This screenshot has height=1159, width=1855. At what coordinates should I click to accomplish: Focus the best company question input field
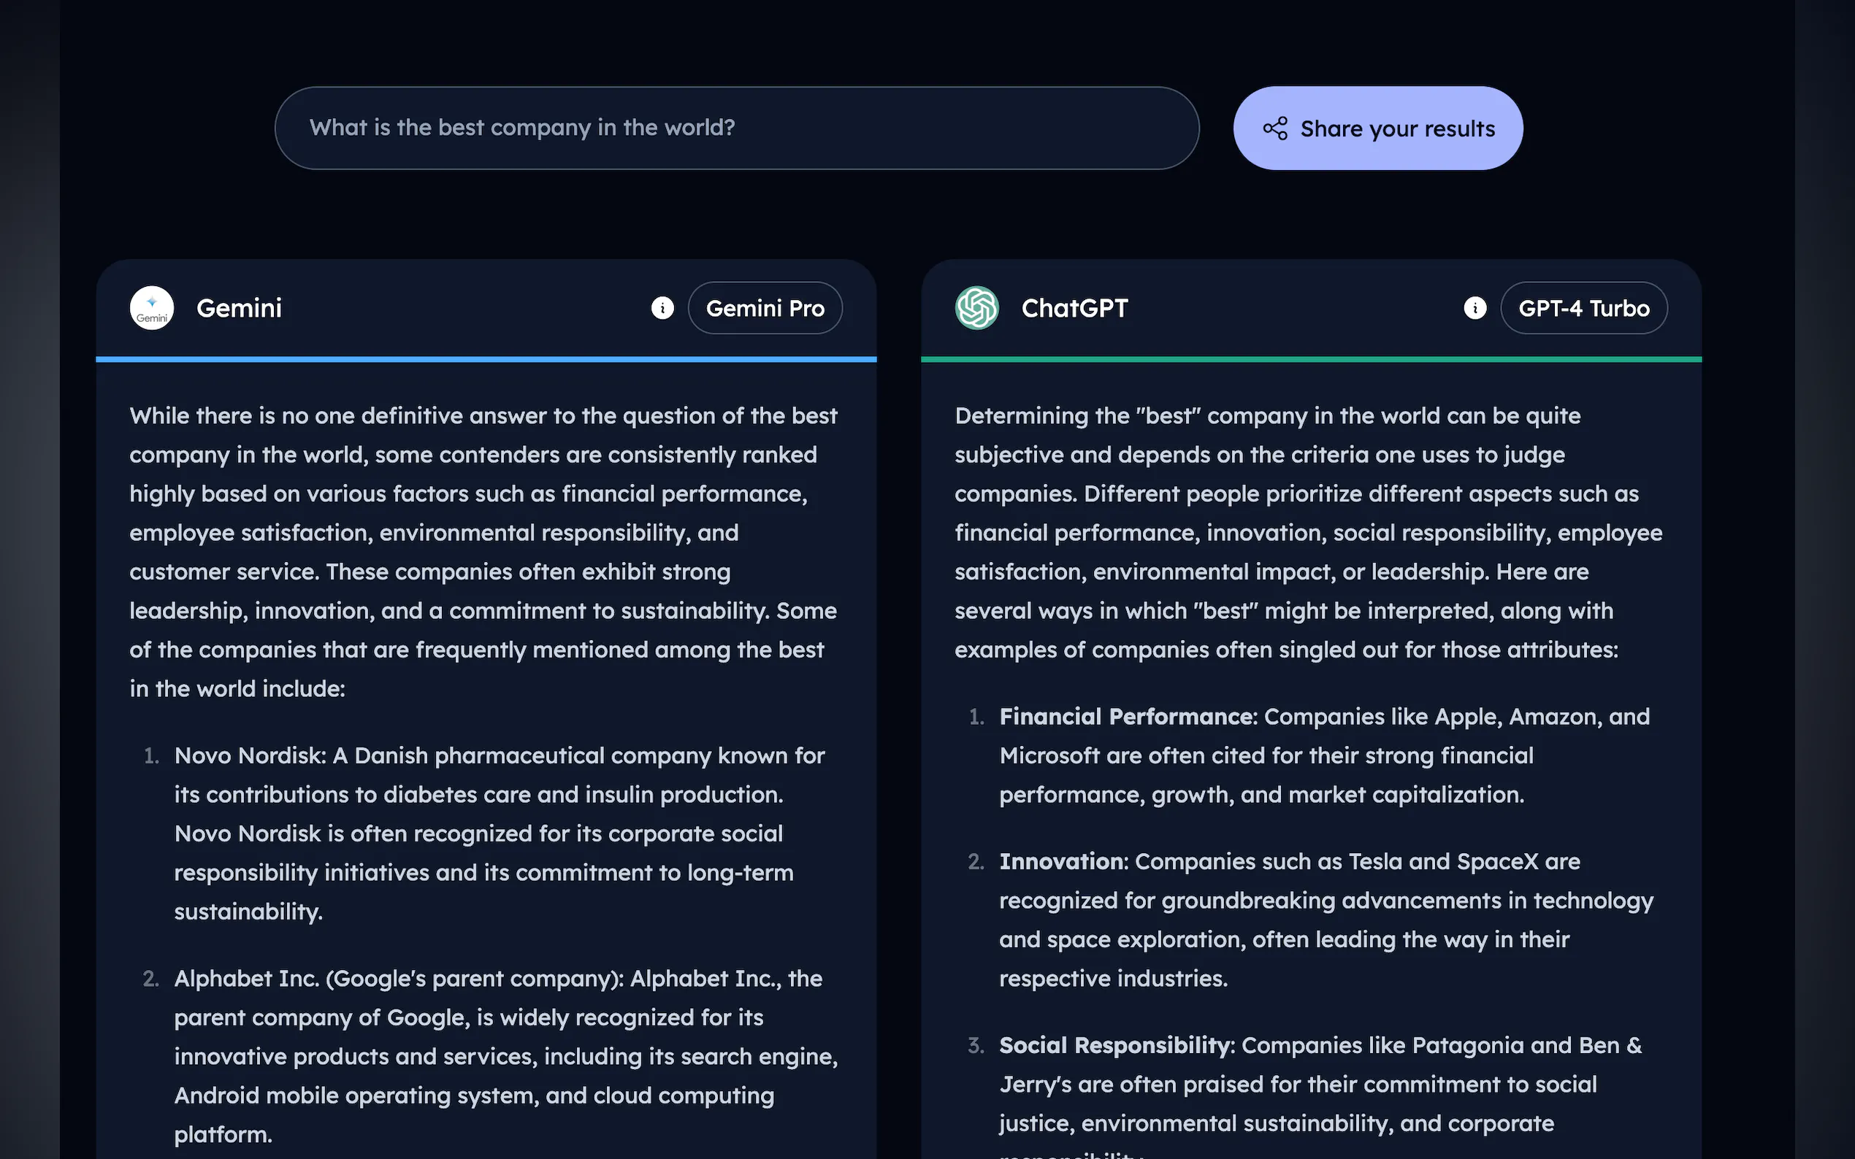[x=736, y=128]
